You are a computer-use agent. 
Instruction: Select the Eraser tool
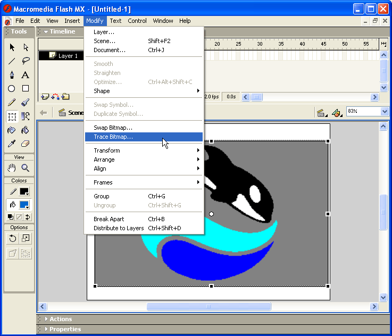pos(26,144)
